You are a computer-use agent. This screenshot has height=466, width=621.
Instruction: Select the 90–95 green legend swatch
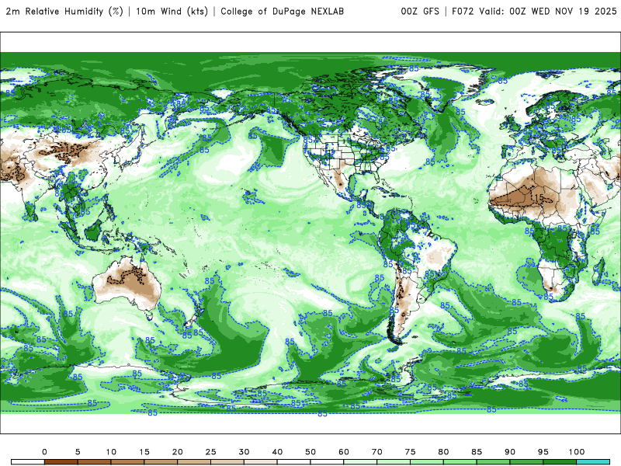coord(527,462)
